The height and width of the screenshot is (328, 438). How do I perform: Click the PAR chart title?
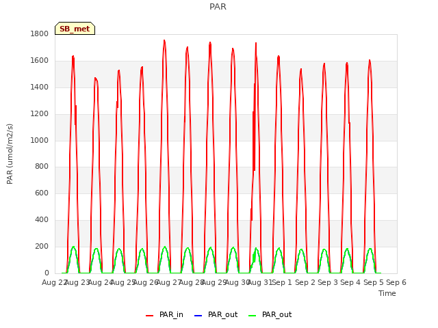[218, 6]
